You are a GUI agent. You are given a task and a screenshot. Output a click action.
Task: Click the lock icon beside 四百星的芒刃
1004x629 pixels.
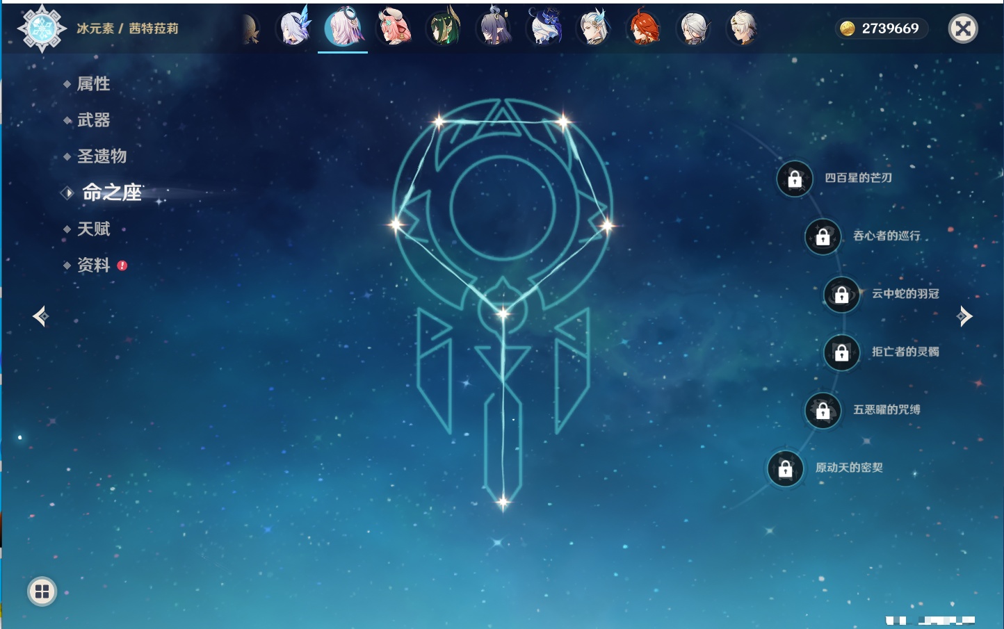[x=795, y=179]
